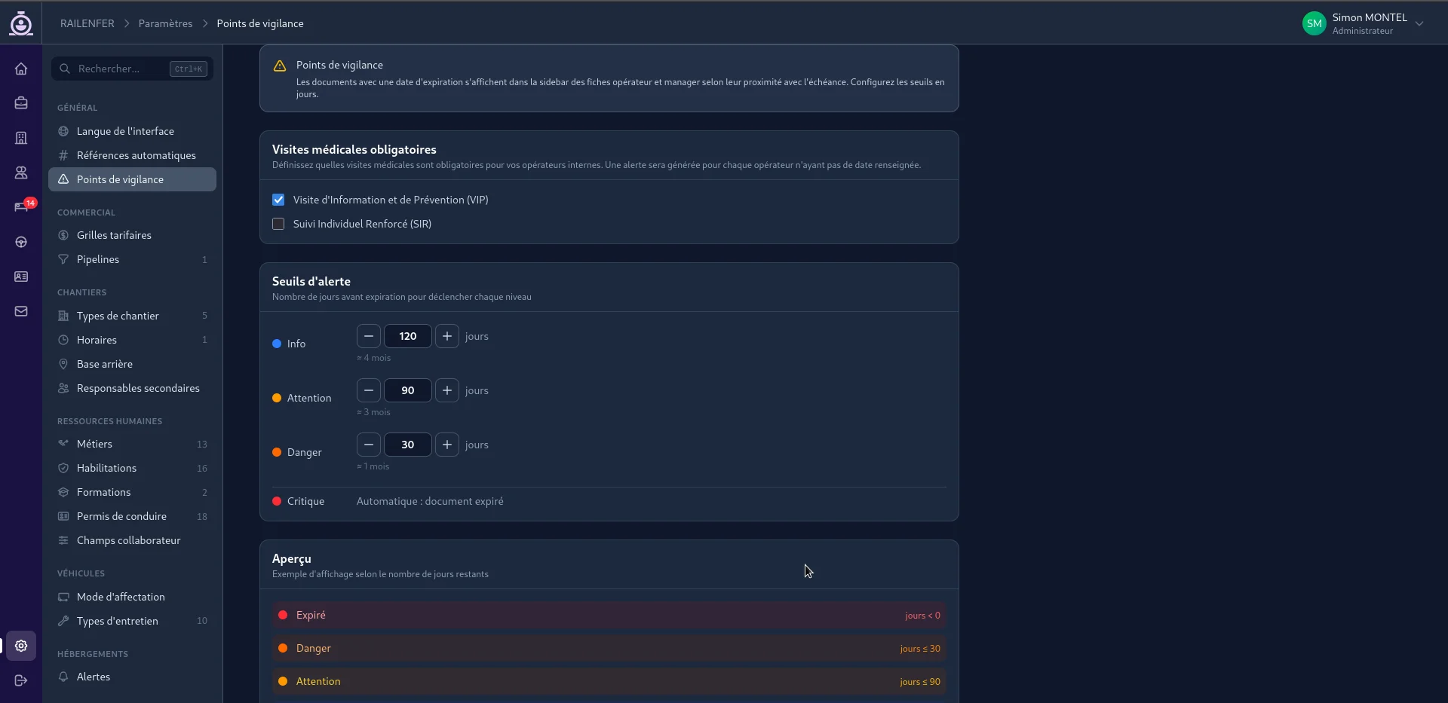This screenshot has height=703, width=1448.
Task: Uncheck Visite d'Information et de Prévention (VIP)
Action: pyautogui.click(x=278, y=200)
